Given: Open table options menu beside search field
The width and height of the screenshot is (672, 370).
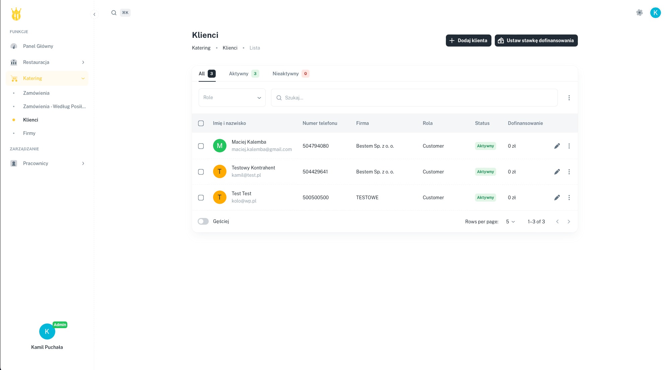Looking at the screenshot, I should pyautogui.click(x=569, y=98).
